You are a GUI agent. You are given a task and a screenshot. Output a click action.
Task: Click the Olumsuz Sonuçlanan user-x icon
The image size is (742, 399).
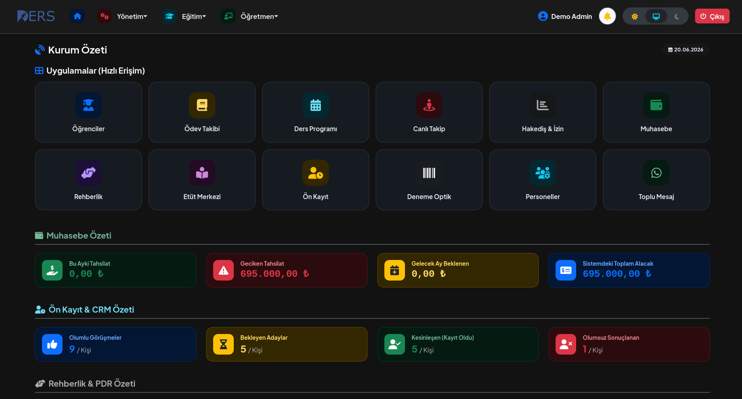pyautogui.click(x=566, y=344)
